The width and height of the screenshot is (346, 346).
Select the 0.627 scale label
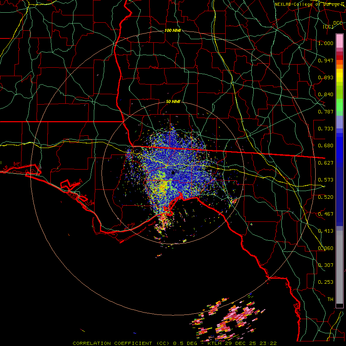coord(326,163)
